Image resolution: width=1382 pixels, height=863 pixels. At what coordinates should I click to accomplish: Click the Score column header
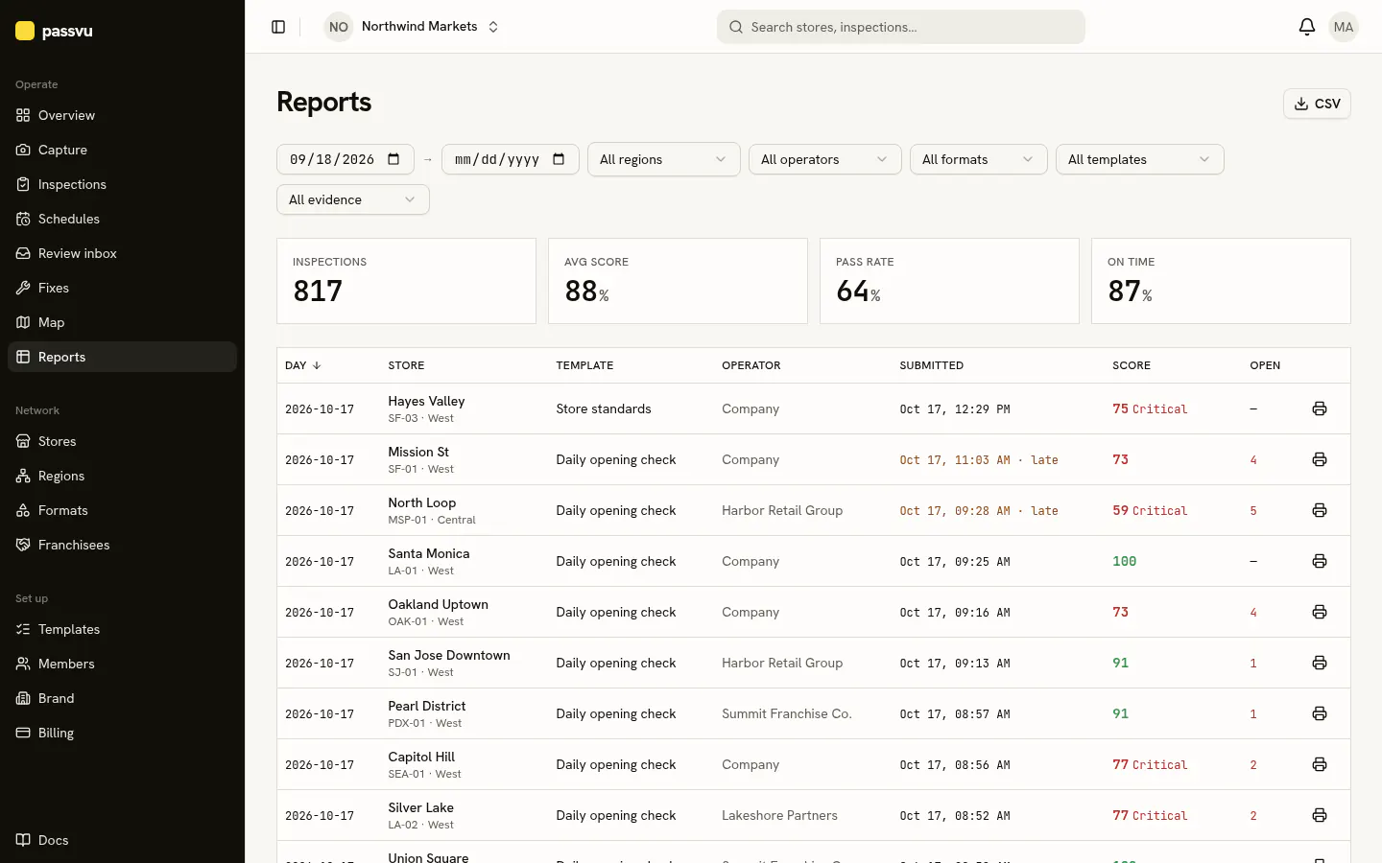point(1132,365)
